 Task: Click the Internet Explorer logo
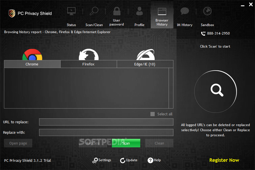pyautogui.click(x=145, y=55)
